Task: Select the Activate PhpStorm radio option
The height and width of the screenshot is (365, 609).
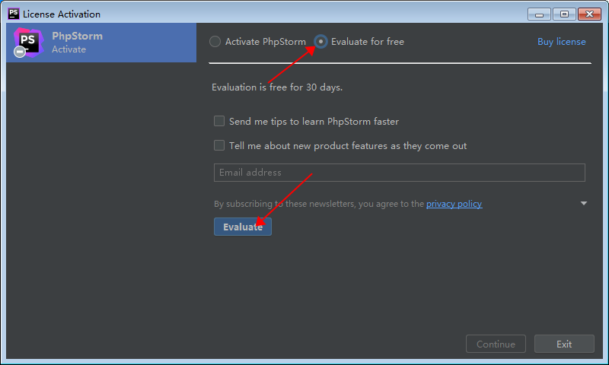Action: 215,42
